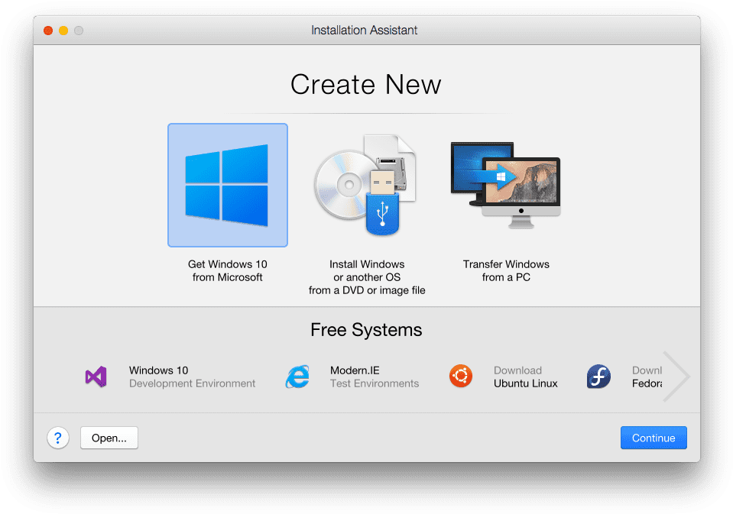Screen dimensions: 733x514
Task: Click the Open... button
Action: [x=109, y=438]
